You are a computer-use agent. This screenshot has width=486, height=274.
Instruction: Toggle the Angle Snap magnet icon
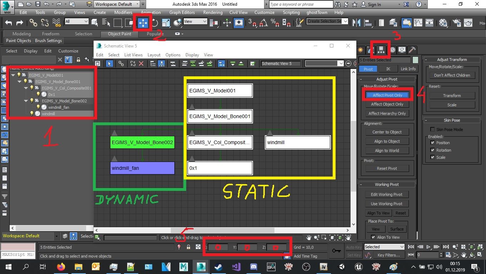tap(264, 23)
